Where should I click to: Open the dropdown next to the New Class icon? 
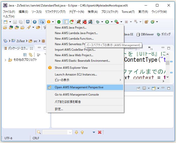(157, 22)
